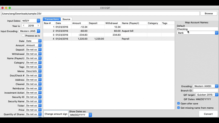Open the Quantity of Shares dropdown
This screenshot has width=219, height=123.
coord(33,114)
